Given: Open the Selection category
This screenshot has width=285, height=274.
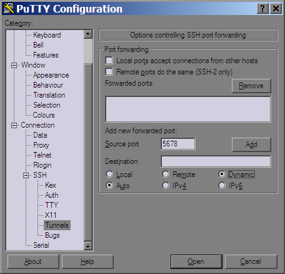Looking at the screenshot, I should pos(47,105).
